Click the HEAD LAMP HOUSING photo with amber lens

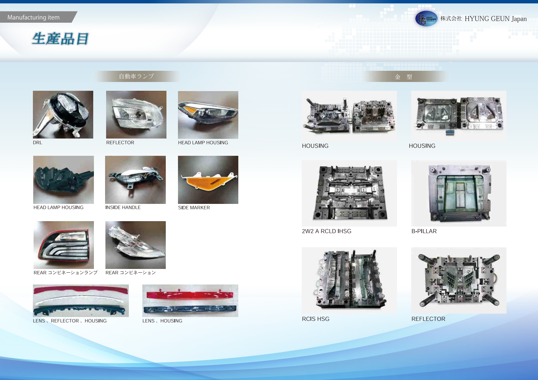208,115
